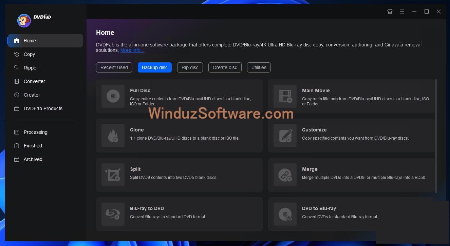Viewport: 450px width, 246px height.
Task: View the Finished tasks label
Action: pos(33,146)
